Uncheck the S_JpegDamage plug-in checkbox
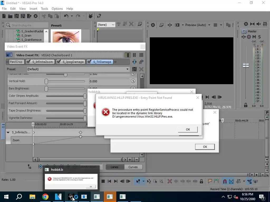Screen dimensions: 270x202 (x=59, y=62)
